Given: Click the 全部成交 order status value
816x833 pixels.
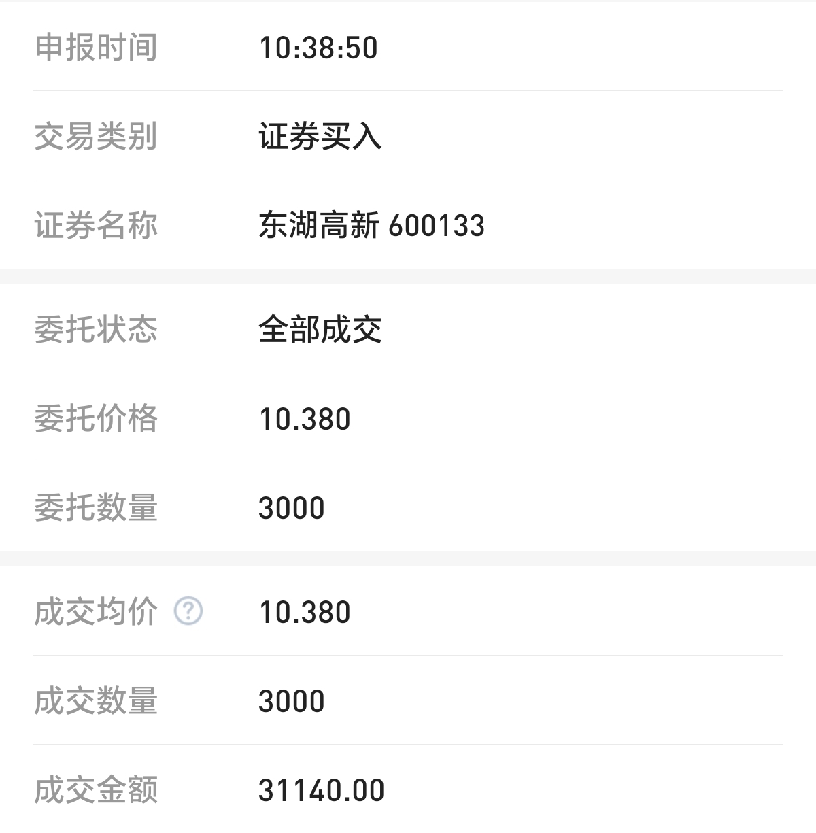Looking at the screenshot, I should (x=320, y=330).
